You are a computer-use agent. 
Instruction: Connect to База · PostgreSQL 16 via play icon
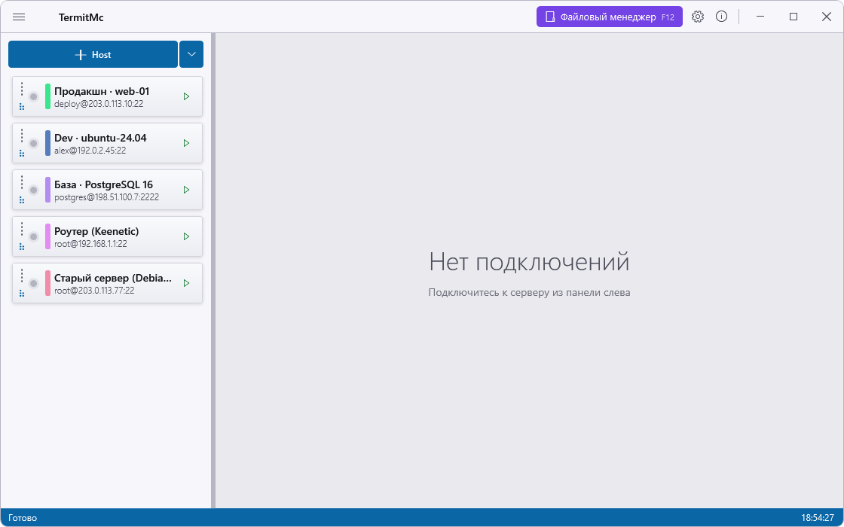click(186, 190)
